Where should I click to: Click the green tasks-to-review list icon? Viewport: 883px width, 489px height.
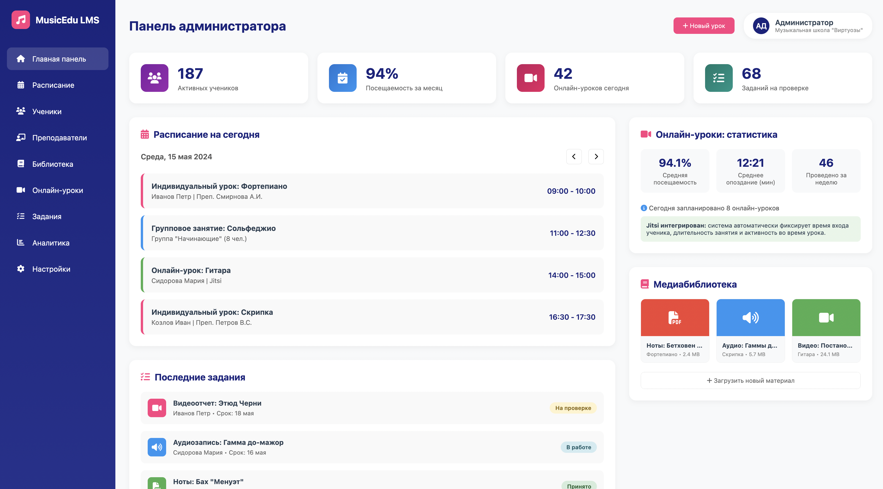click(x=719, y=78)
